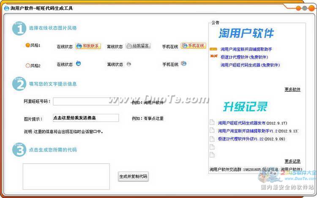
Task: Click the 升级记录 banner heading
Action: (245, 107)
